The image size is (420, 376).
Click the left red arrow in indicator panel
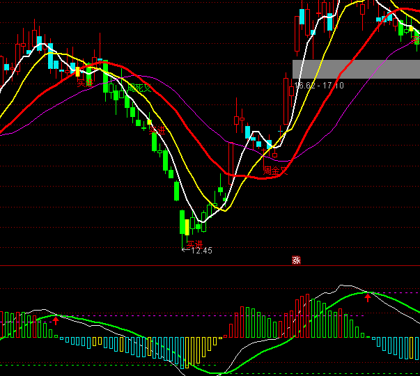(56, 321)
